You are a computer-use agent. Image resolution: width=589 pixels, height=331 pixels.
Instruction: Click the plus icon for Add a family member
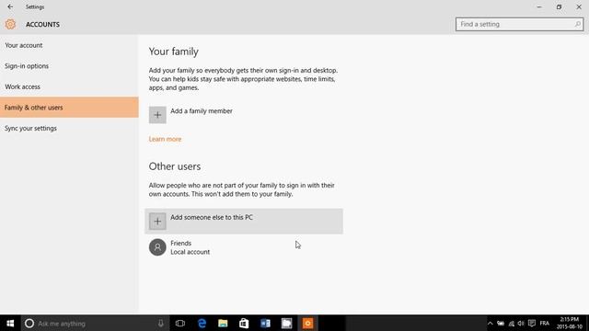157,115
